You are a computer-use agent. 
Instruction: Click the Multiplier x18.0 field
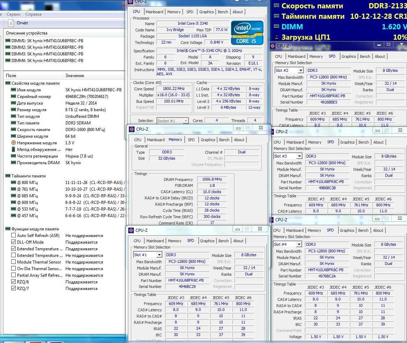(174, 95)
